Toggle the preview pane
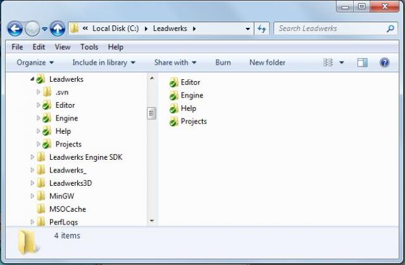The image size is (405, 265). pos(363,62)
